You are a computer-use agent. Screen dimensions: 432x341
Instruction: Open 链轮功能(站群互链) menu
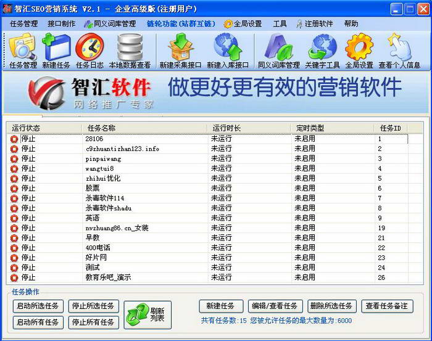coord(181,24)
